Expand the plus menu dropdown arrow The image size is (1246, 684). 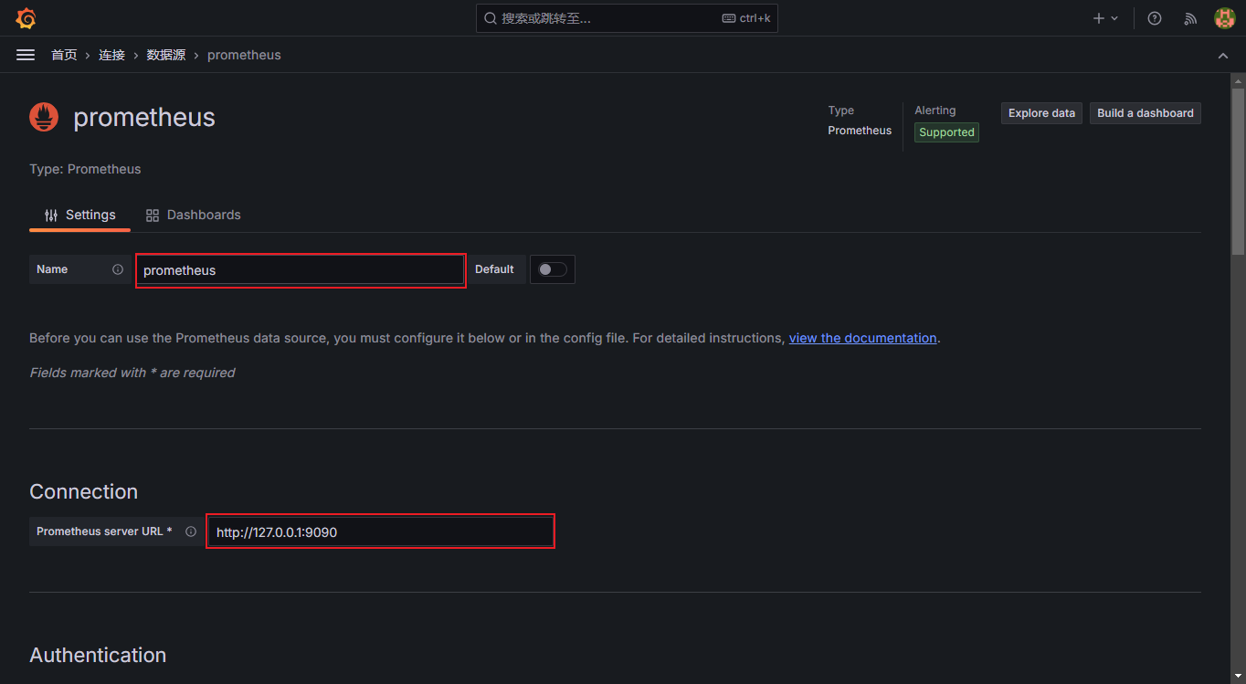(1114, 18)
